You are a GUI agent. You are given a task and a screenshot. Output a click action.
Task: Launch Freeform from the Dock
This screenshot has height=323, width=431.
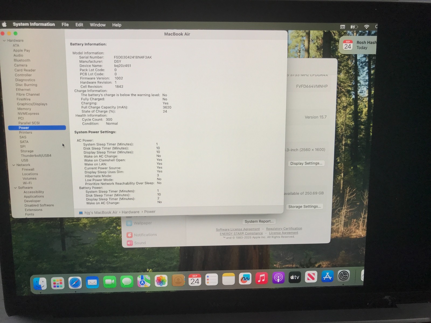tap(245, 279)
